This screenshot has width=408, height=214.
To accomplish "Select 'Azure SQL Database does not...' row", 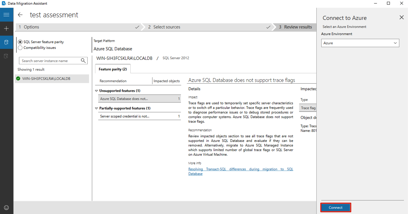I will (140, 99).
